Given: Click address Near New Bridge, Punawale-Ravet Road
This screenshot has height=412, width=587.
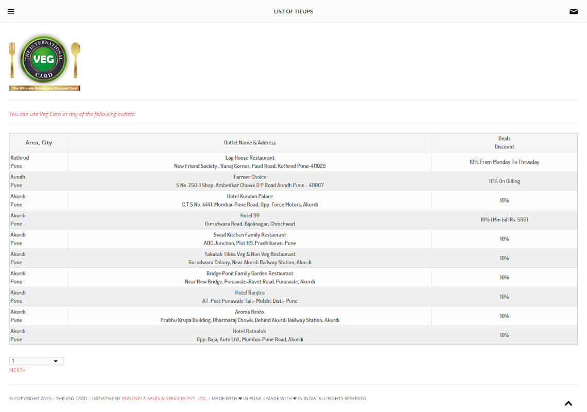Looking at the screenshot, I should tap(250, 282).
